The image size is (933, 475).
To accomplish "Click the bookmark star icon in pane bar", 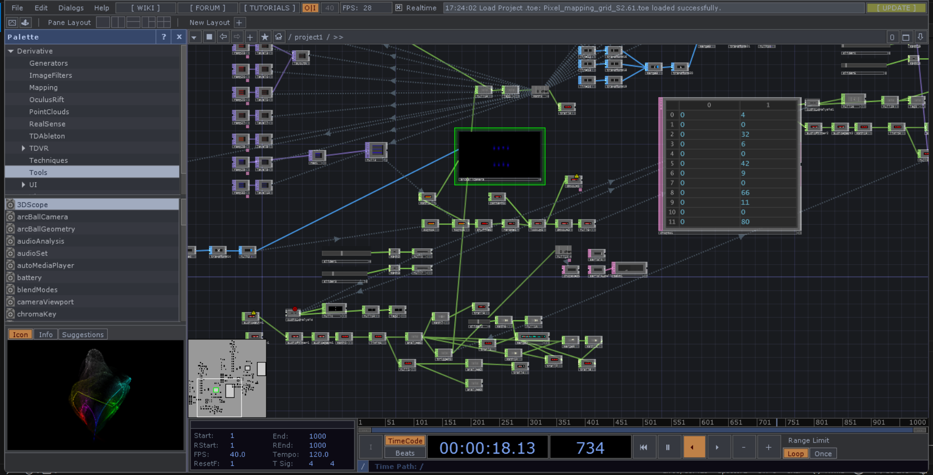I will [x=264, y=37].
